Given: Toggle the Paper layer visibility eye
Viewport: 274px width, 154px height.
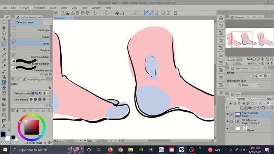Looking at the screenshot, I should click(227, 129).
